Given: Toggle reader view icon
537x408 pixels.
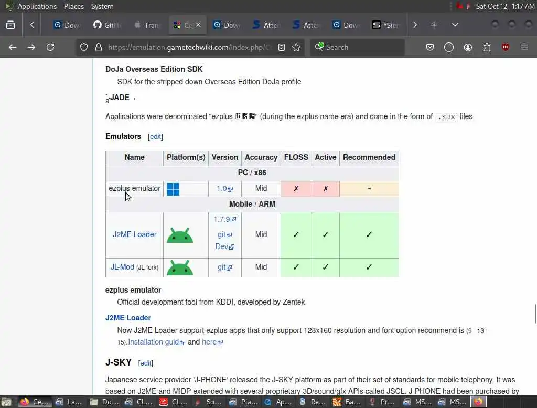Looking at the screenshot, I should (x=282, y=47).
